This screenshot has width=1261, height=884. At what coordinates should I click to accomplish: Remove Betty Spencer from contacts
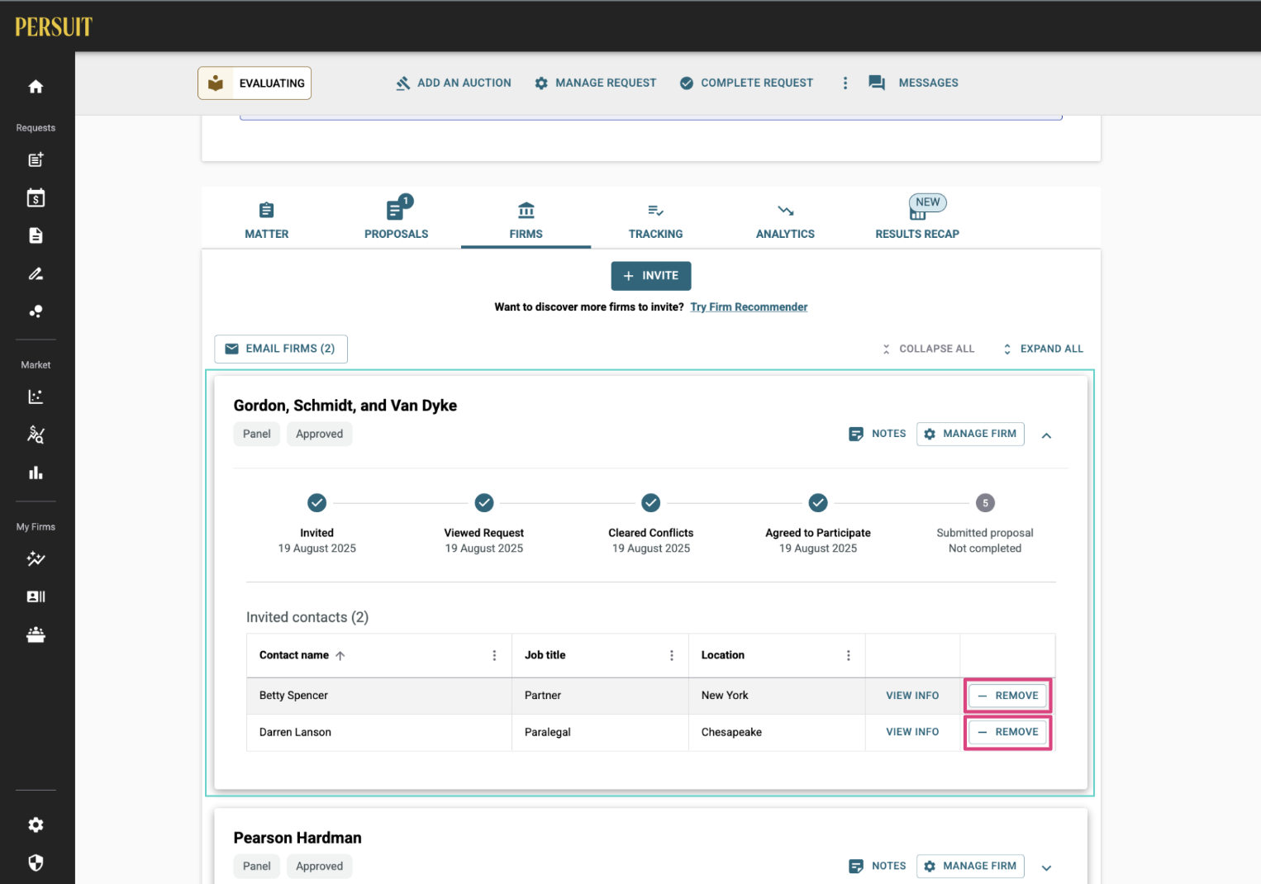click(x=1007, y=696)
